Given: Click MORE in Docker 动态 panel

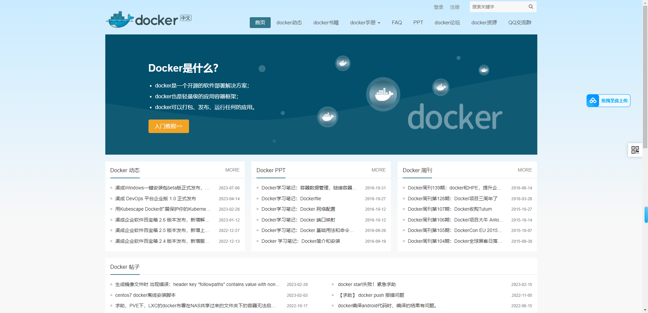Looking at the screenshot, I should (233, 170).
